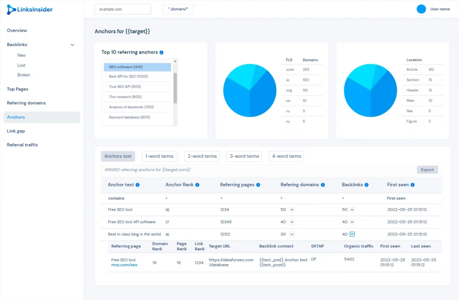The width and height of the screenshot is (459, 300).
Task: Collapse backlinks expander in Best in class blog row
Action: click(x=352, y=235)
